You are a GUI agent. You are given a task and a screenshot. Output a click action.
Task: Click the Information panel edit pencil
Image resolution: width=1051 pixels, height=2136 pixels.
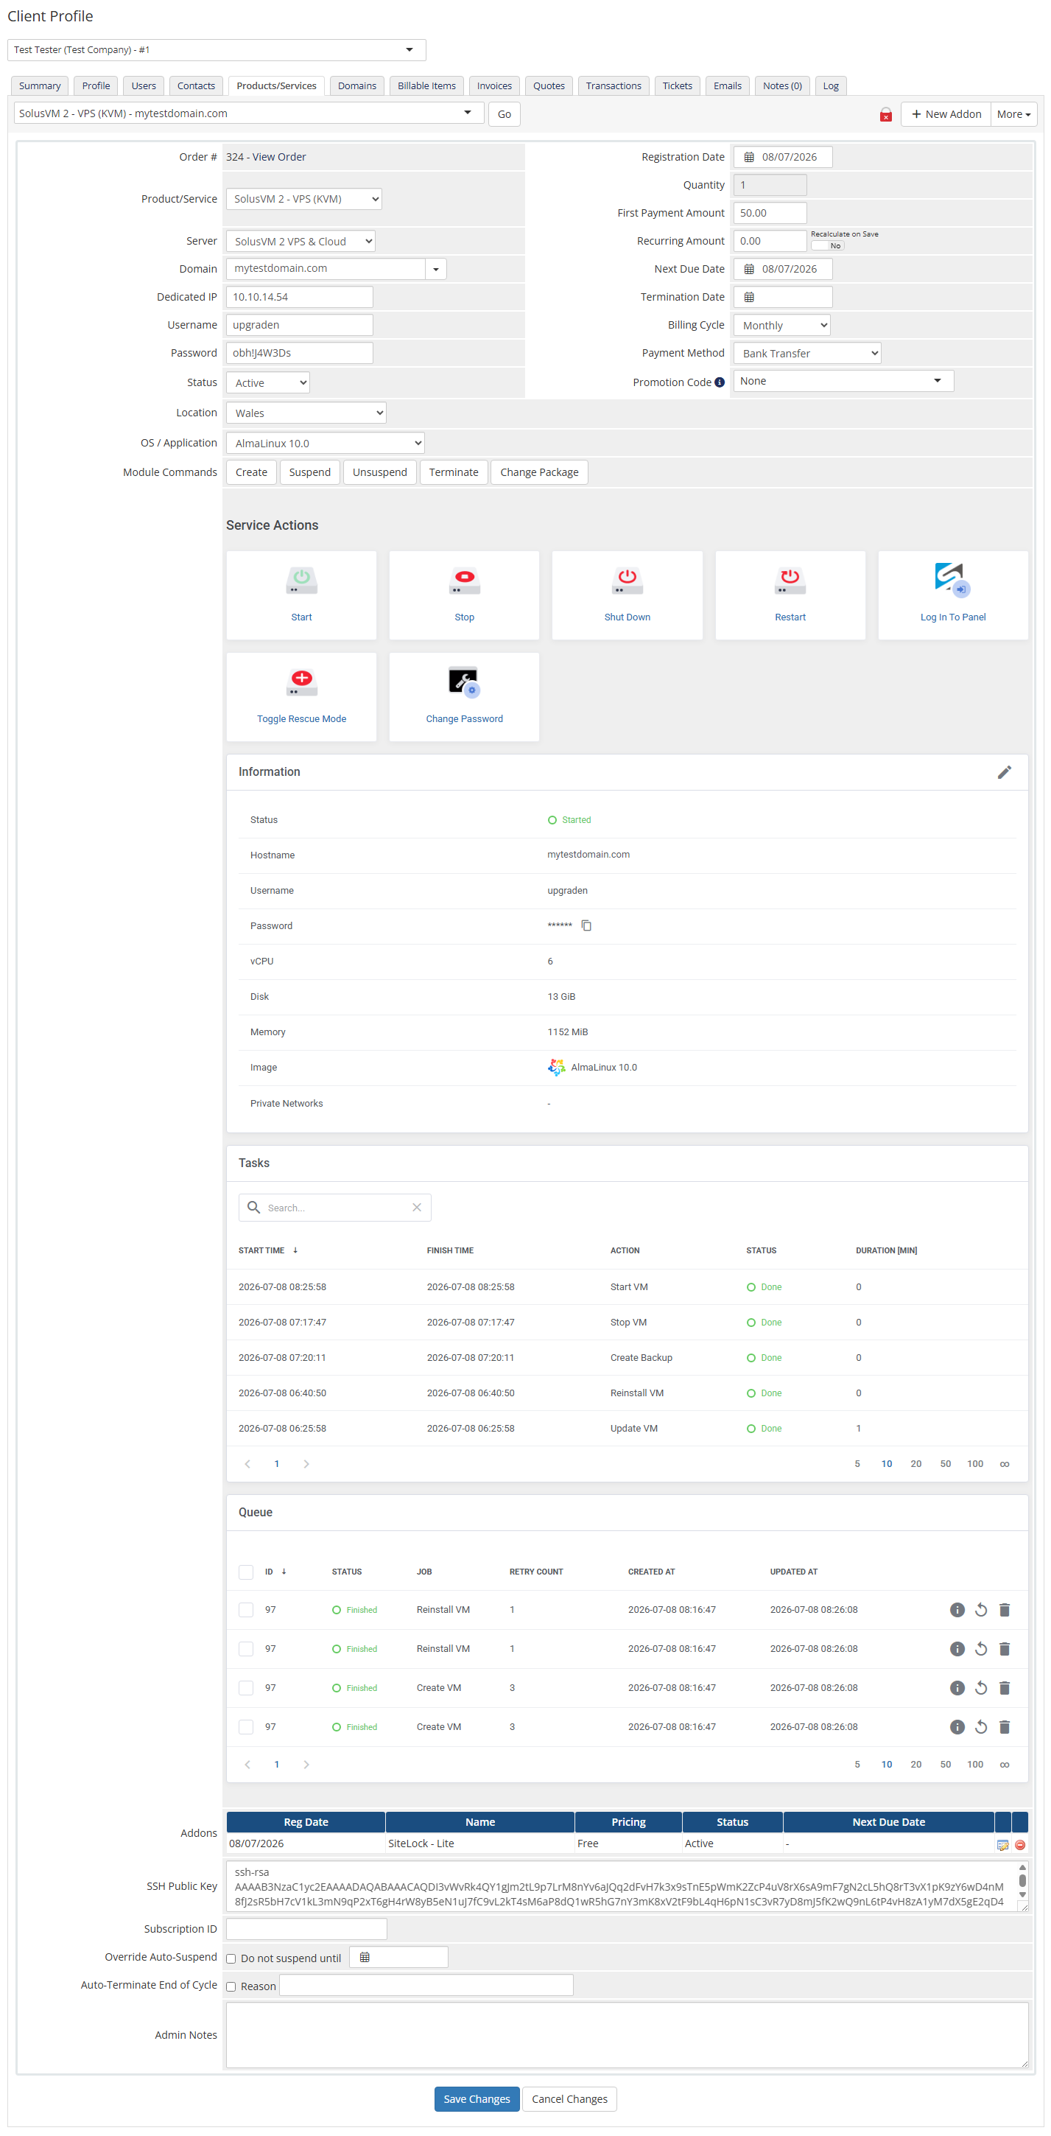(x=1004, y=772)
